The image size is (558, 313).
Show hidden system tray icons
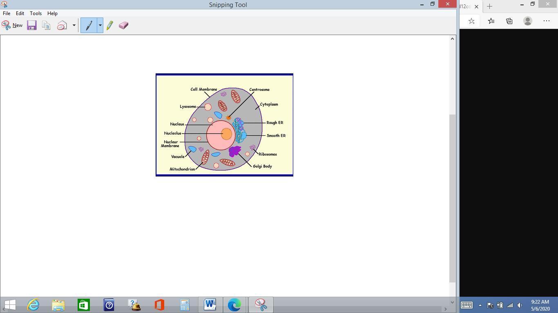480,305
